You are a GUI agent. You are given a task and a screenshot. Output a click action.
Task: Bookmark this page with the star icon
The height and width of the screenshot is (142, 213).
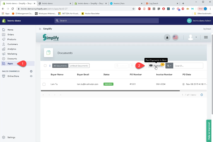(133, 9)
